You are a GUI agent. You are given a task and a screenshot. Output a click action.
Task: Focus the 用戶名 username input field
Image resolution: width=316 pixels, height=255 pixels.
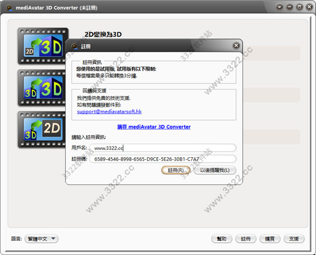163,148
